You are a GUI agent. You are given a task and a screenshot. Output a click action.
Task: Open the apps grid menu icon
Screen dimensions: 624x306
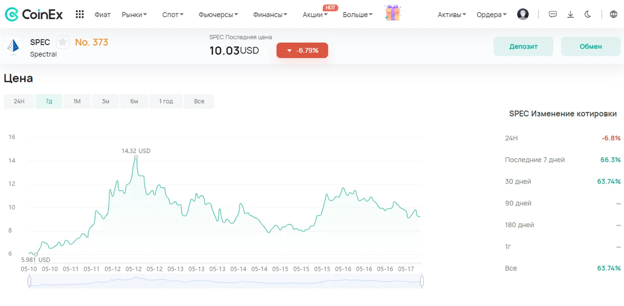pyautogui.click(x=80, y=14)
